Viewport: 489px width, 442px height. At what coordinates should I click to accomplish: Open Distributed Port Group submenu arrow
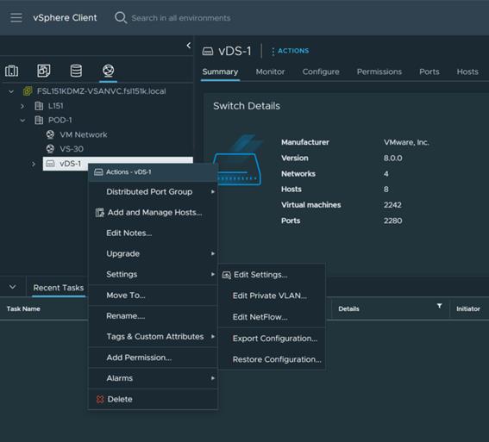(213, 191)
